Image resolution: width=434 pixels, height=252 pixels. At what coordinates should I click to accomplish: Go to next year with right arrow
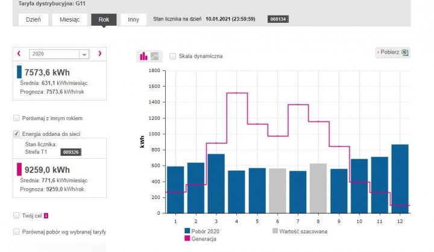(99, 54)
